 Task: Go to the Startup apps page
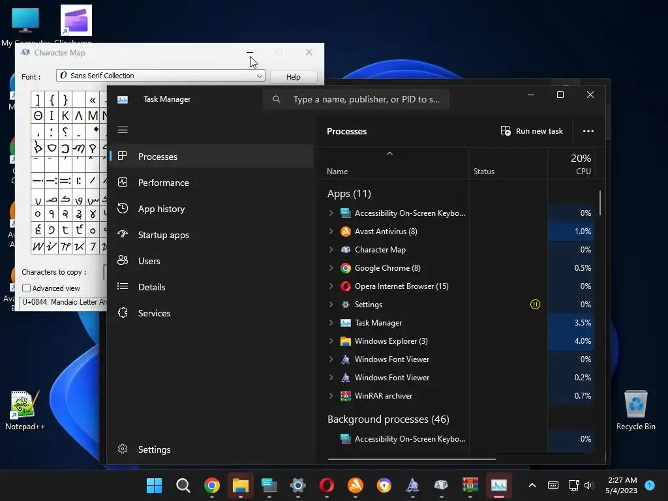pyautogui.click(x=212, y=235)
